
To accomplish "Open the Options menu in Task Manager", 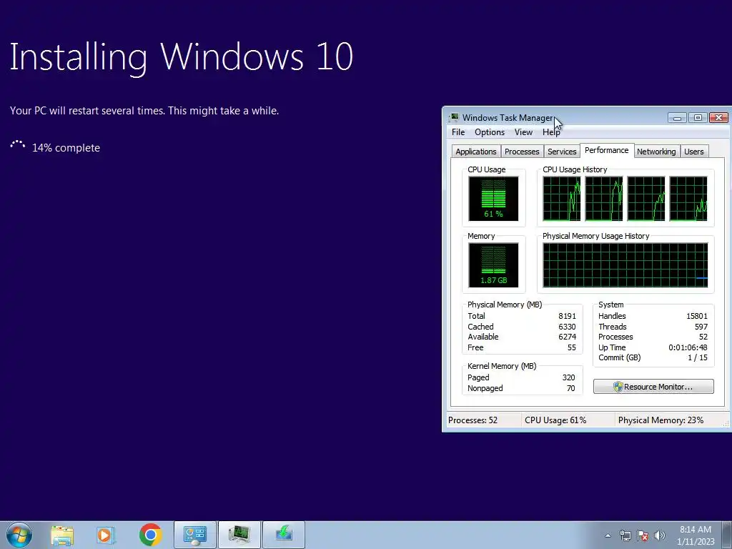I will click(490, 132).
